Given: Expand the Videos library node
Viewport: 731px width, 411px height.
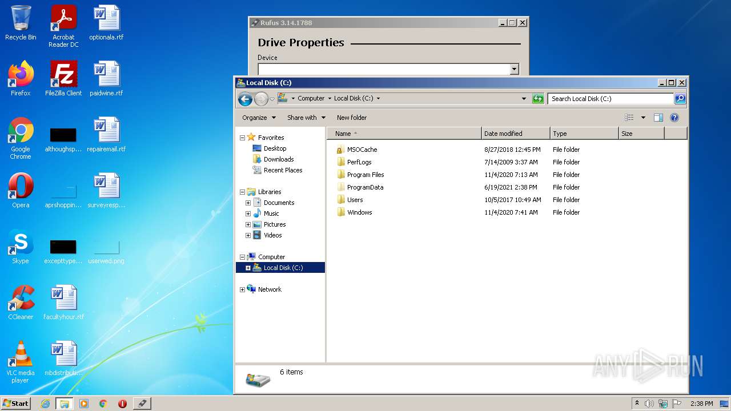Looking at the screenshot, I should point(248,235).
